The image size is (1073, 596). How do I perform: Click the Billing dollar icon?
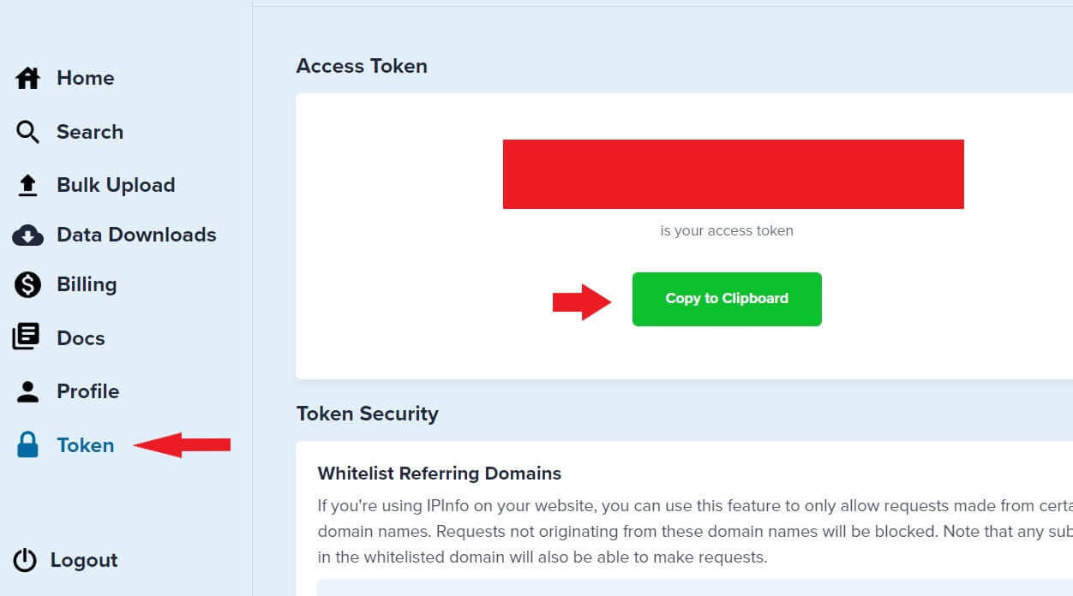[x=28, y=285]
